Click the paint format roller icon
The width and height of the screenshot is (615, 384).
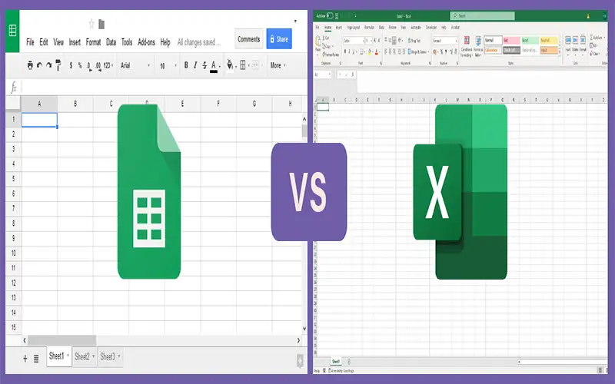click(x=58, y=66)
